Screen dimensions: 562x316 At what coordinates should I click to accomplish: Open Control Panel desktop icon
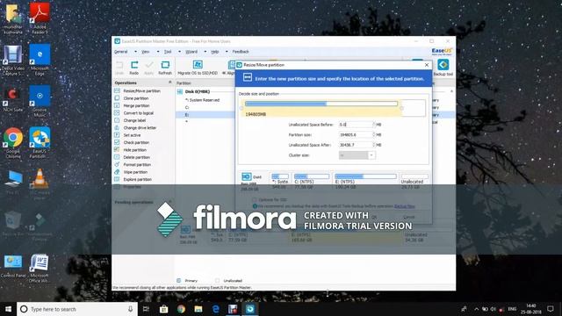pos(13,267)
